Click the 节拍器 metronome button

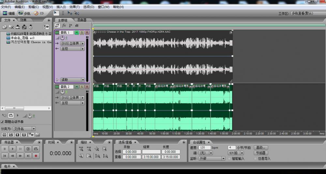tap(261, 153)
